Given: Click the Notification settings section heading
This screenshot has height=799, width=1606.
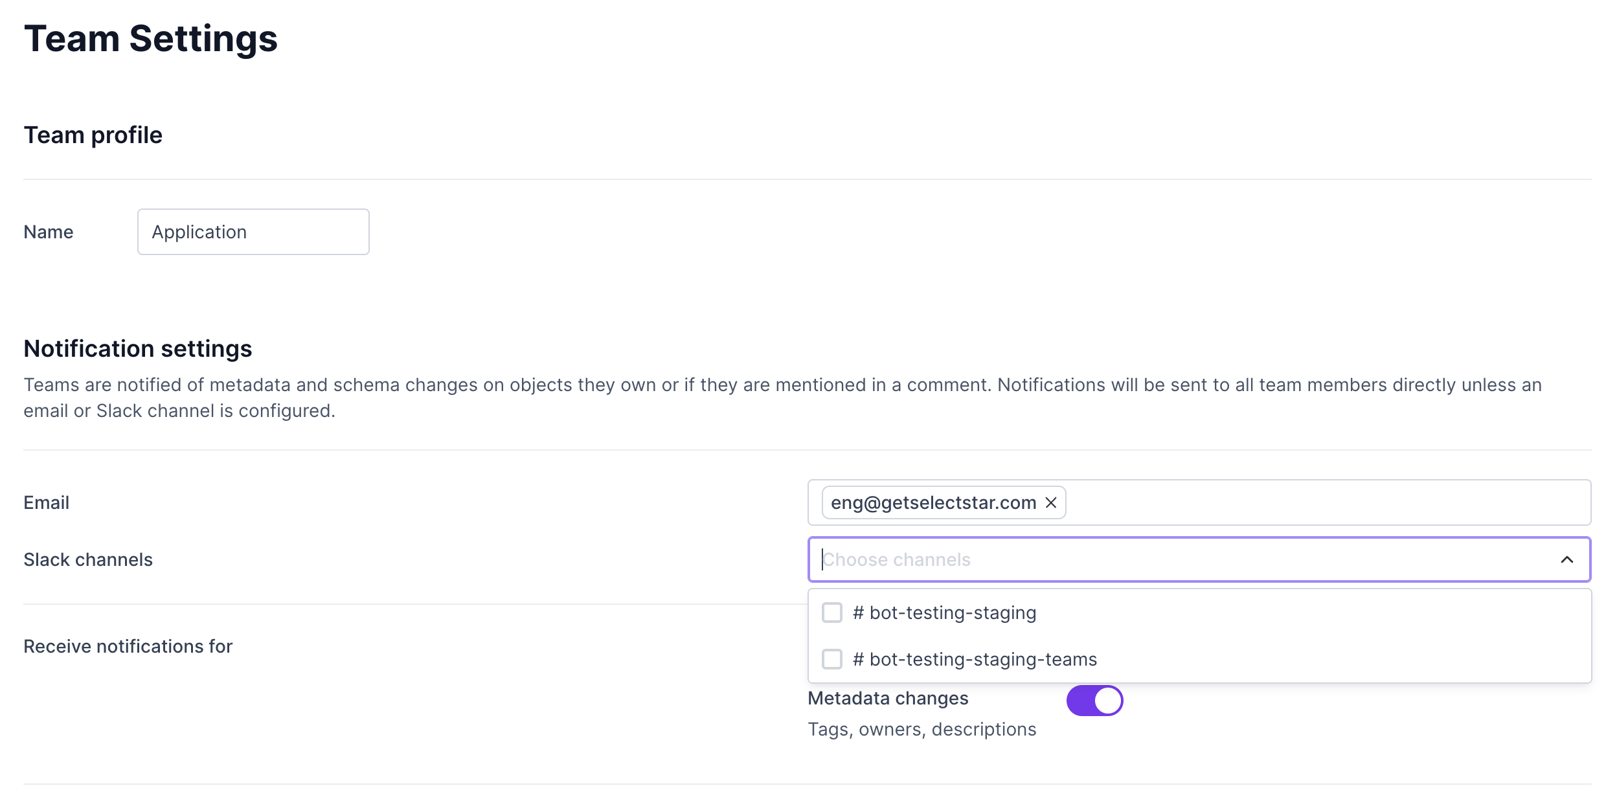Looking at the screenshot, I should [138, 349].
